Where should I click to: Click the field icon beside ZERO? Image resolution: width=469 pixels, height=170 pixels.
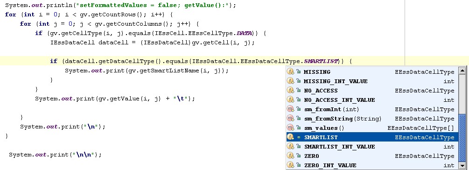(290, 156)
